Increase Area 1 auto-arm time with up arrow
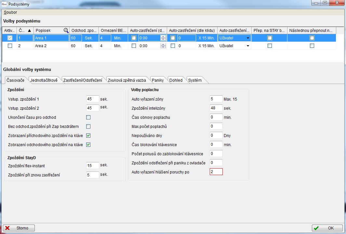The width and height of the screenshot is (346, 234). 163,36
